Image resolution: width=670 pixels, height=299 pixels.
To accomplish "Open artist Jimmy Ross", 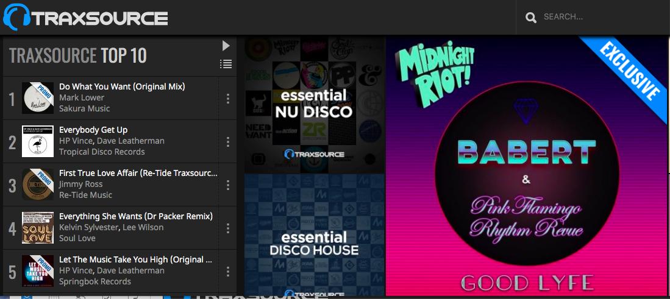I will 80,185.
